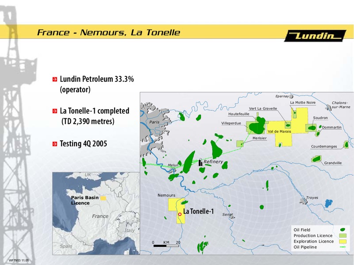The image size is (354, 265).
Task: Click the 'Testing 4Q 2005' text
Action: coord(83,144)
